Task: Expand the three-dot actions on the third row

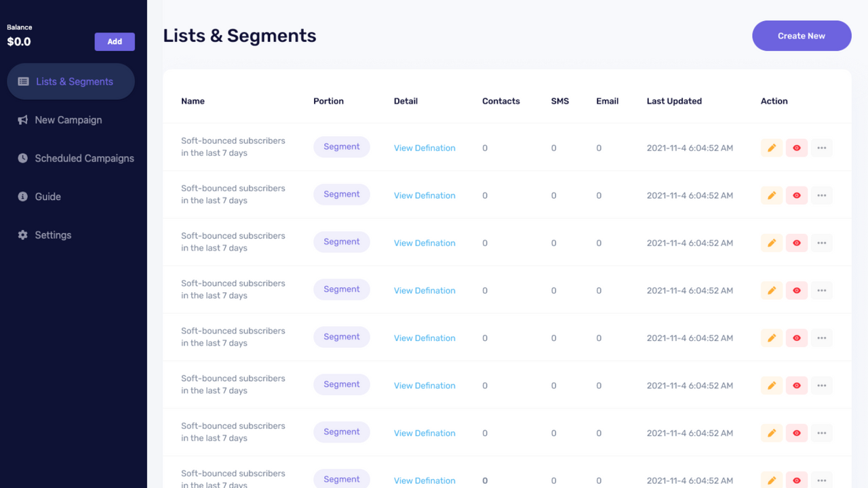Action: [821, 242]
